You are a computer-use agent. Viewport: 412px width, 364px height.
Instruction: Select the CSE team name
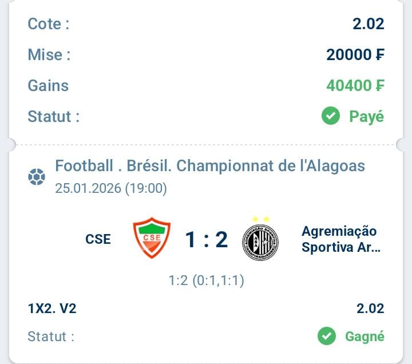98,239
